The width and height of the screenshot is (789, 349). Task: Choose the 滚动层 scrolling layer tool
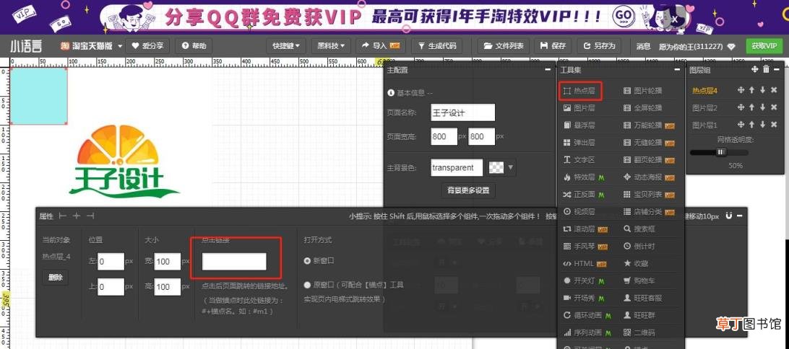(585, 229)
